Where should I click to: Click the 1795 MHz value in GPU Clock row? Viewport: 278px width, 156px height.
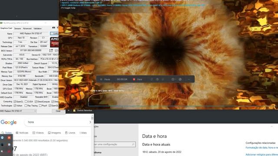point(19,88)
